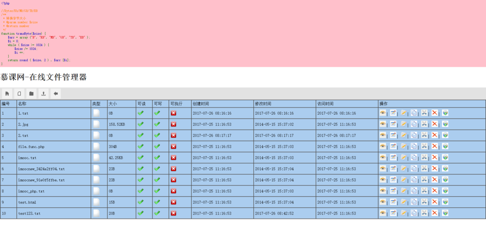Copy file.func.php using the copy icon
Screen dimensions: 486x241
[414, 147]
